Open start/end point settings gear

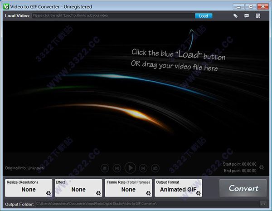(262, 167)
